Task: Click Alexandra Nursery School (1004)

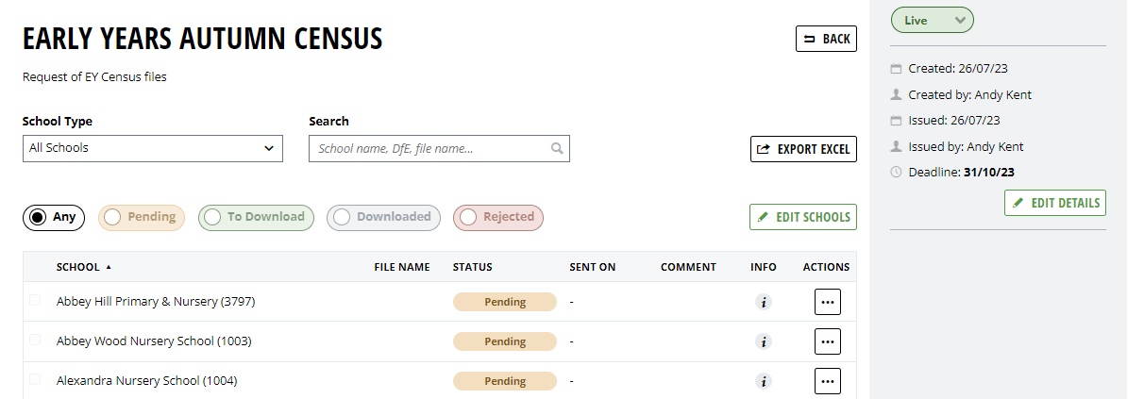Action: (x=147, y=381)
